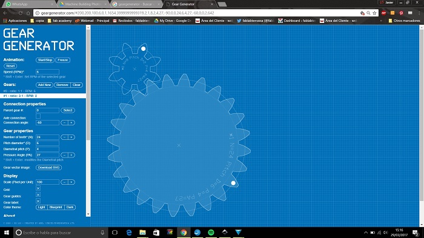The height and width of the screenshot is (238, 424).
Task: Show hidden system tray icons
Action: point(366,233)
